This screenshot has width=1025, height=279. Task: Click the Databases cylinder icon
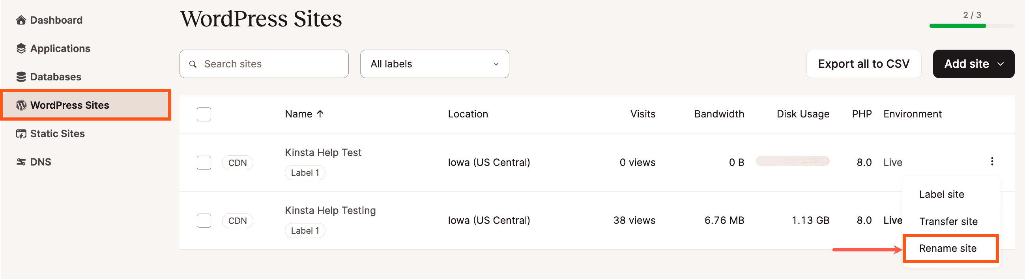pos(21,77)
